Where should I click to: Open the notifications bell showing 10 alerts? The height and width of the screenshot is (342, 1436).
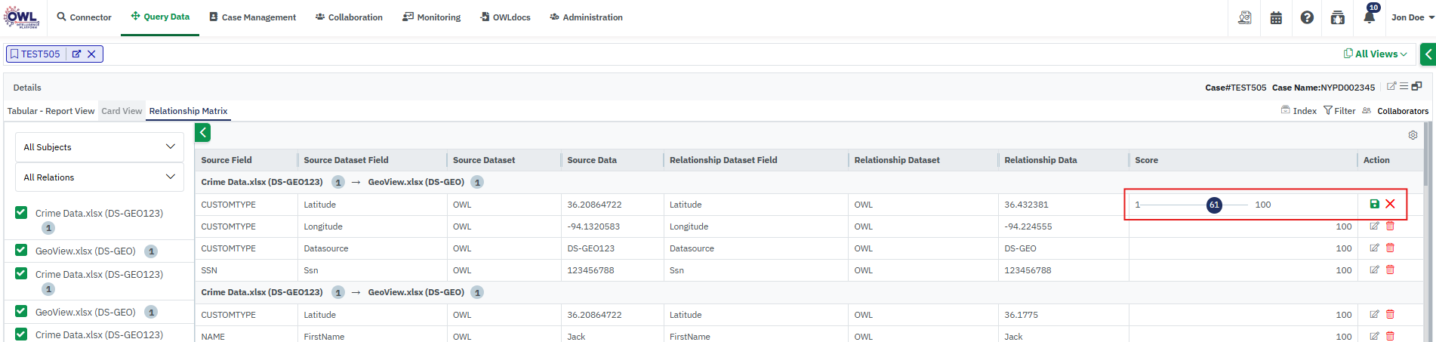[1369, 17]
